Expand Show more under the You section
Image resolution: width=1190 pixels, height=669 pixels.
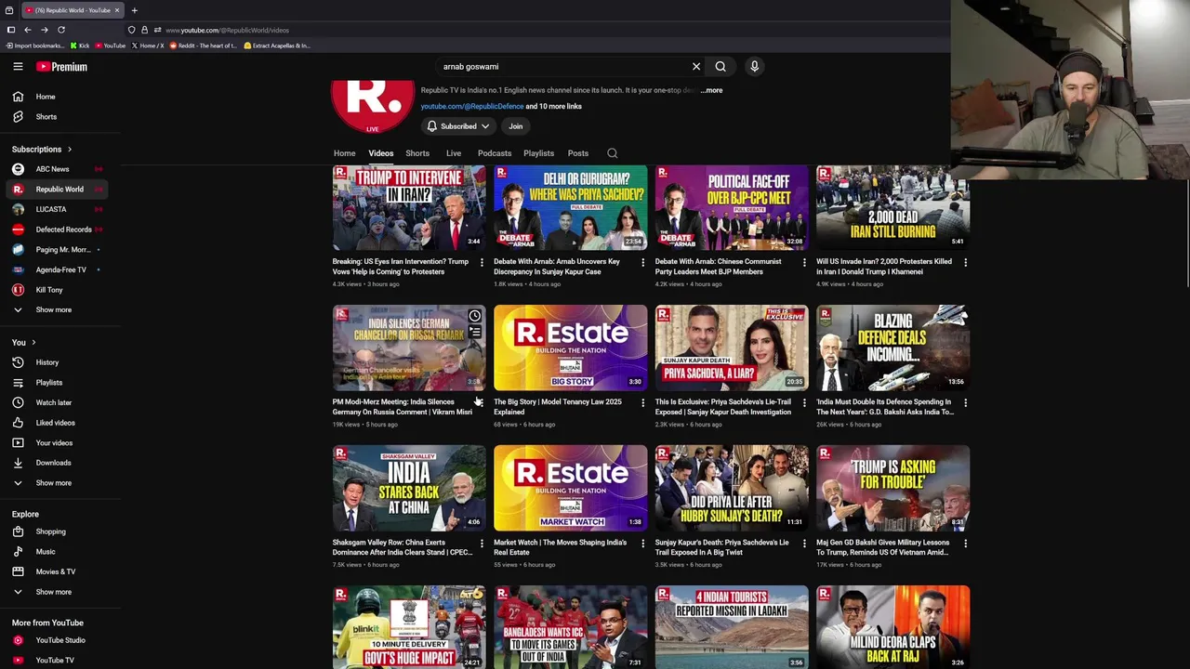(x=53, y=483)
